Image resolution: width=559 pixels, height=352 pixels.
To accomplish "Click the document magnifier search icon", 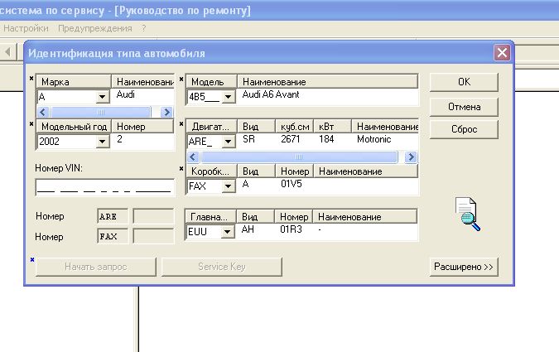I will click(467, 214).
